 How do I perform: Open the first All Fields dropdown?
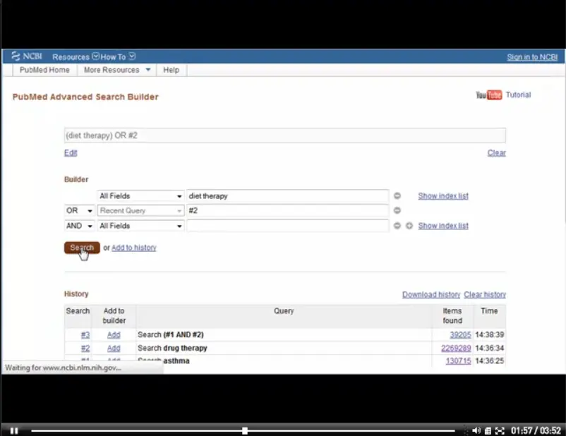pyautogui.click(x=140, y=196)
